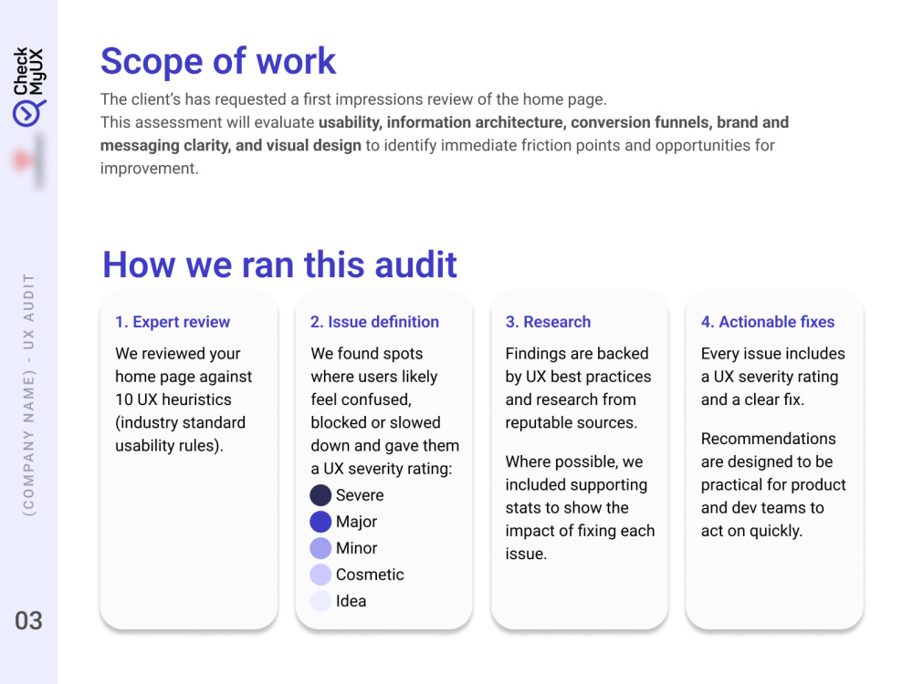Click the 'Severe' label text
This screenshot has width=913, height=684.
[360, 495]
